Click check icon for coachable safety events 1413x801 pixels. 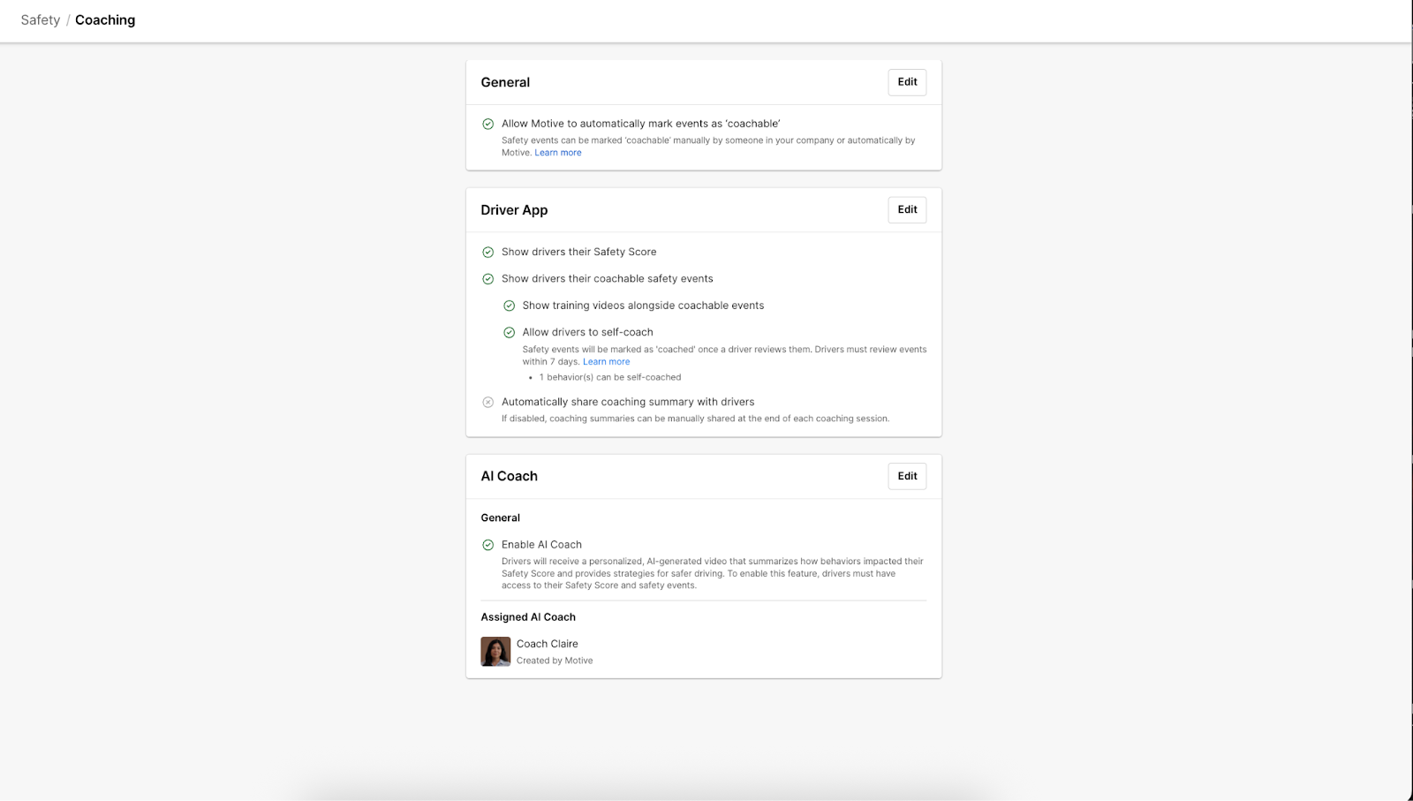(487, 279)
